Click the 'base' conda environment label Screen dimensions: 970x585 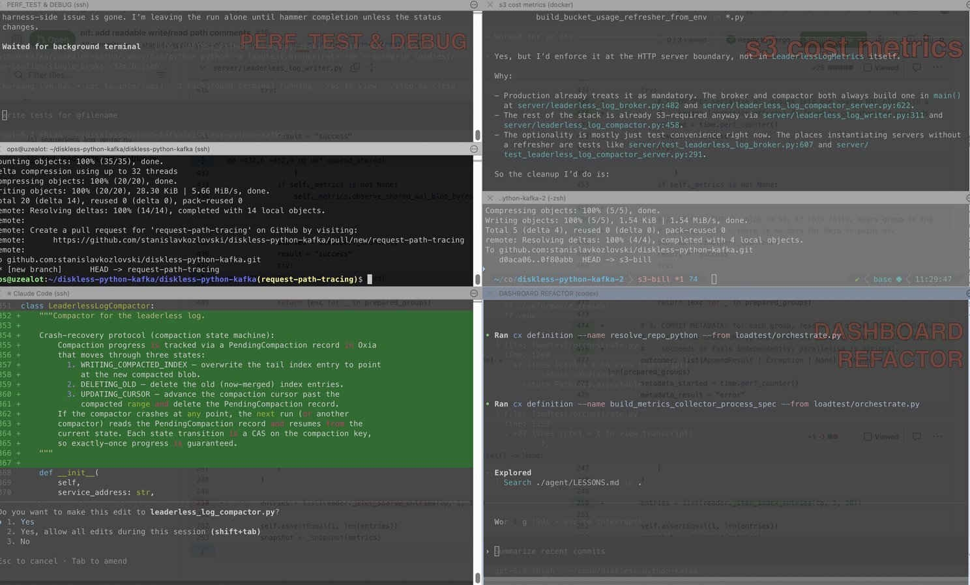[883, 279]
